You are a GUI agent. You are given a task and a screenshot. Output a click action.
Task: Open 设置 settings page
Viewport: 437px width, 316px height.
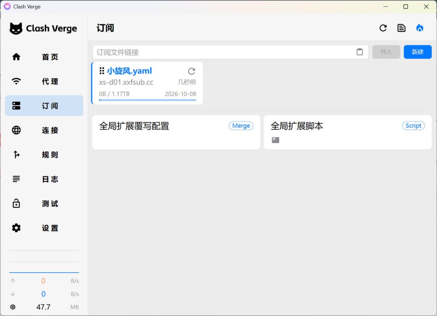44,228
